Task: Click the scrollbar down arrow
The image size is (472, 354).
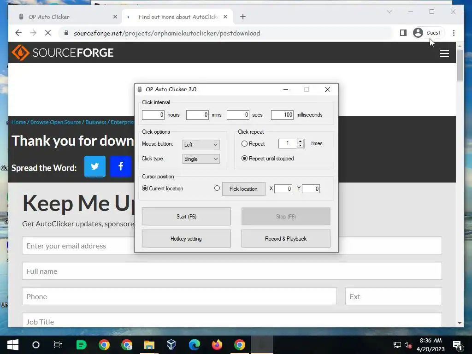Action: [x=460, y=323]
